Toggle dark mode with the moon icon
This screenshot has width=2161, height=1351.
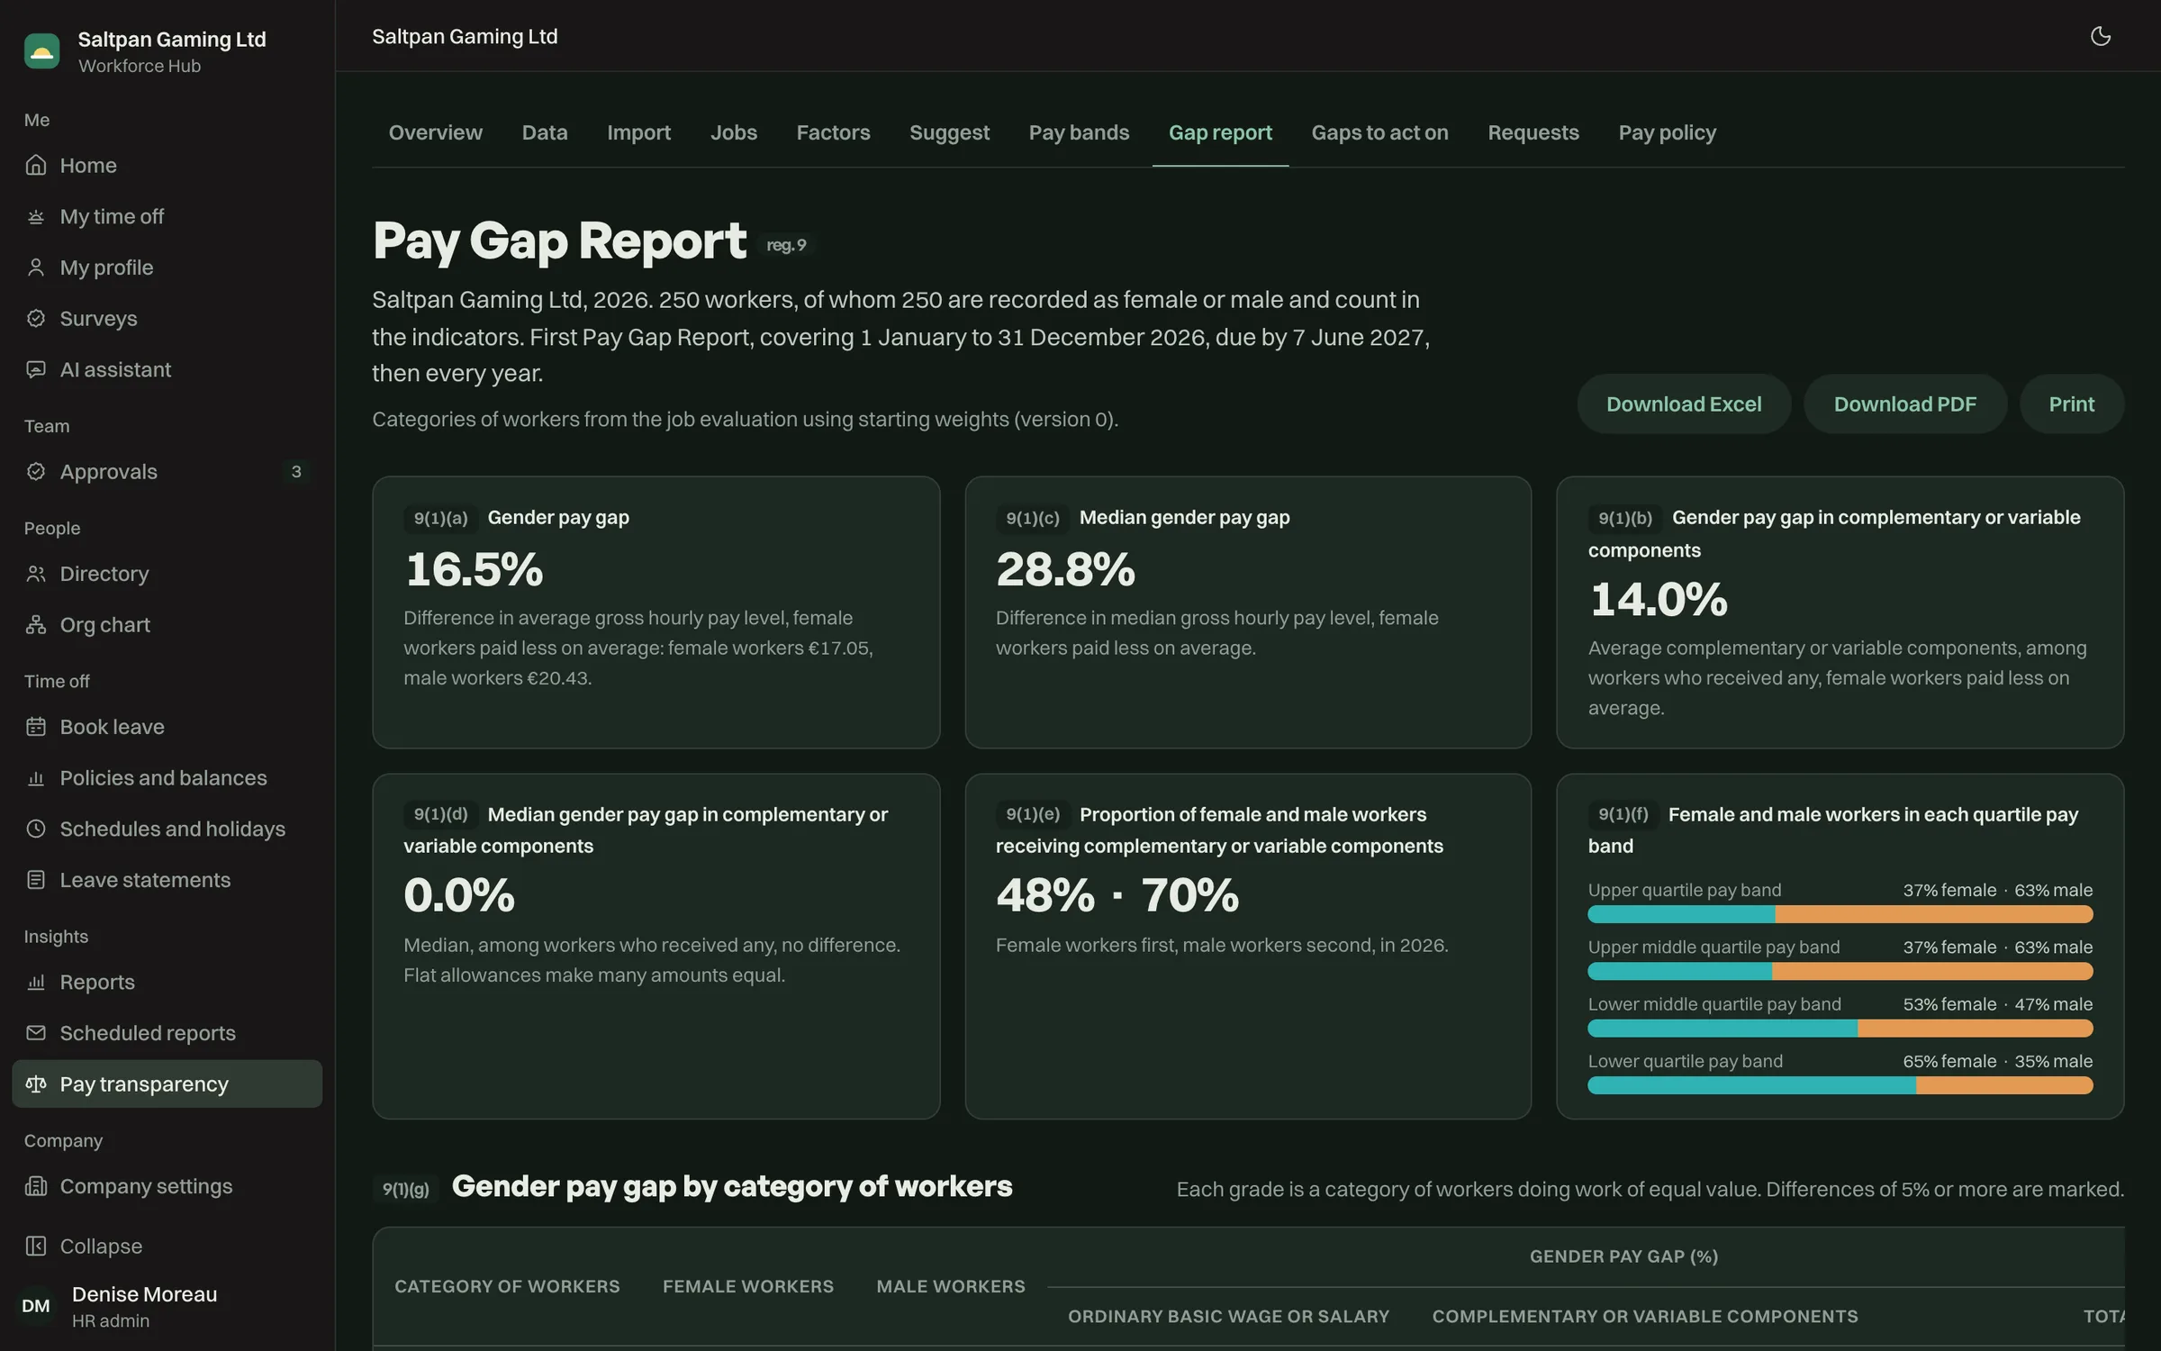[x=2100, y=36]
